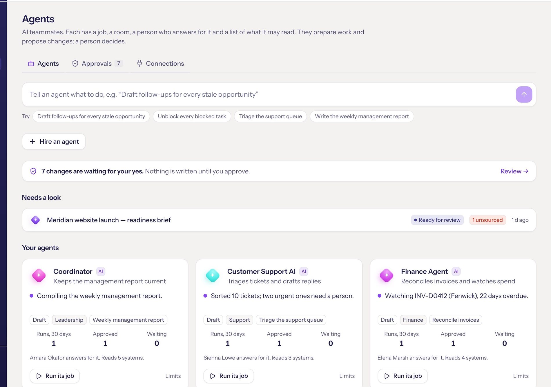
Task: Click Watching INV-D0412 (Fenwick) status line
Action: [x=456, y=296]
